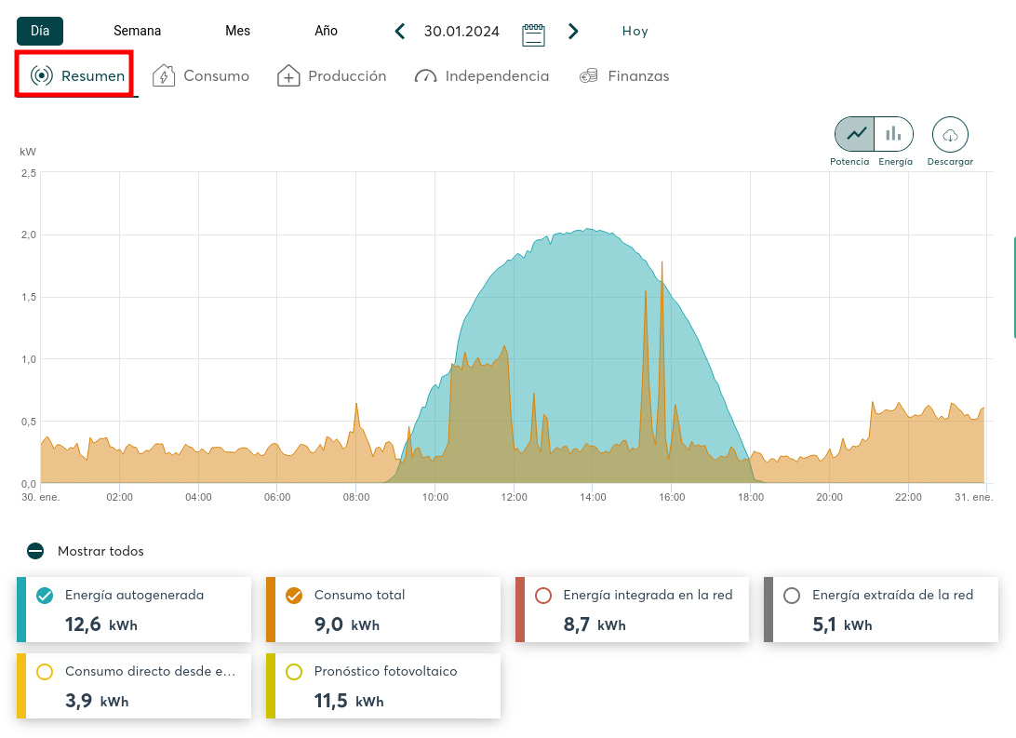Uncheck Consumo total series
Image resolution: width=1016 pixels, height=738 pixels.
pyautogui.click(x=293, y=596)
